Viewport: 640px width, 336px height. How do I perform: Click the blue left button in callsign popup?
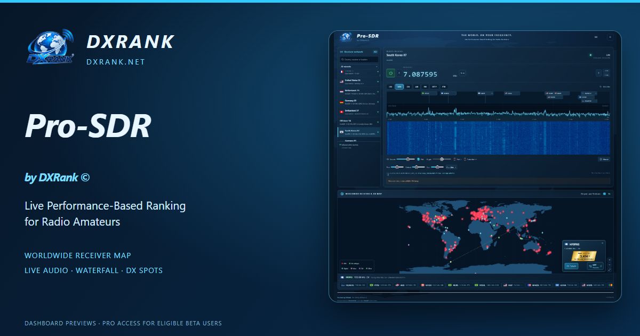[x=571, y=266]
